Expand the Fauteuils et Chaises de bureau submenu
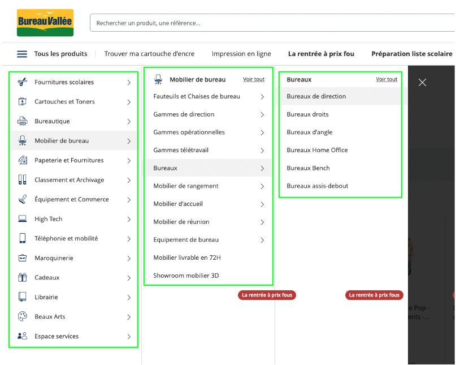This screenshot has width=456, height=365. 262,97
